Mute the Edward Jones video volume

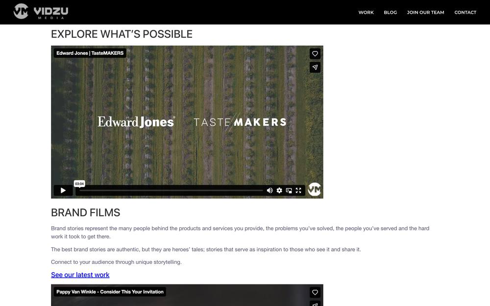(x=269, y=190)
